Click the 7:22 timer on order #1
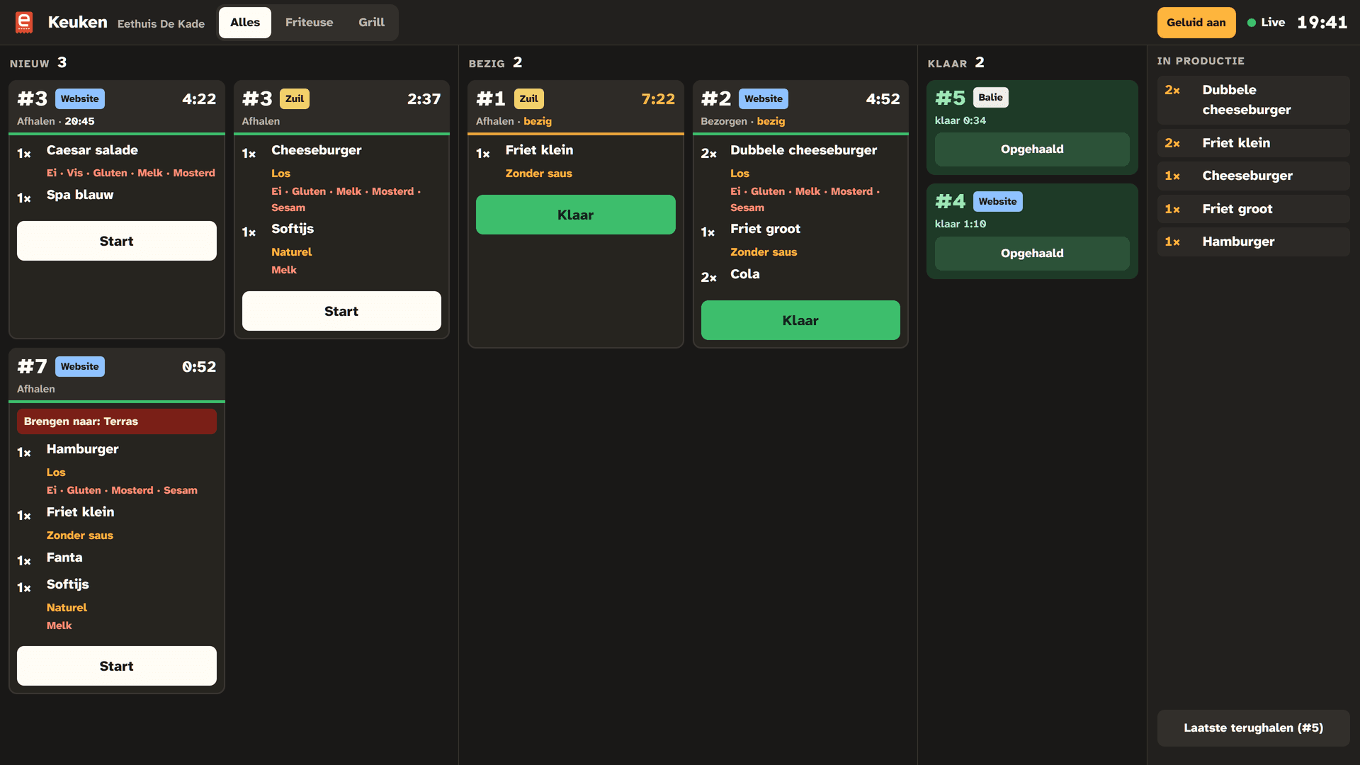Viewport: 1360px width, 765px height. (658, 99)
